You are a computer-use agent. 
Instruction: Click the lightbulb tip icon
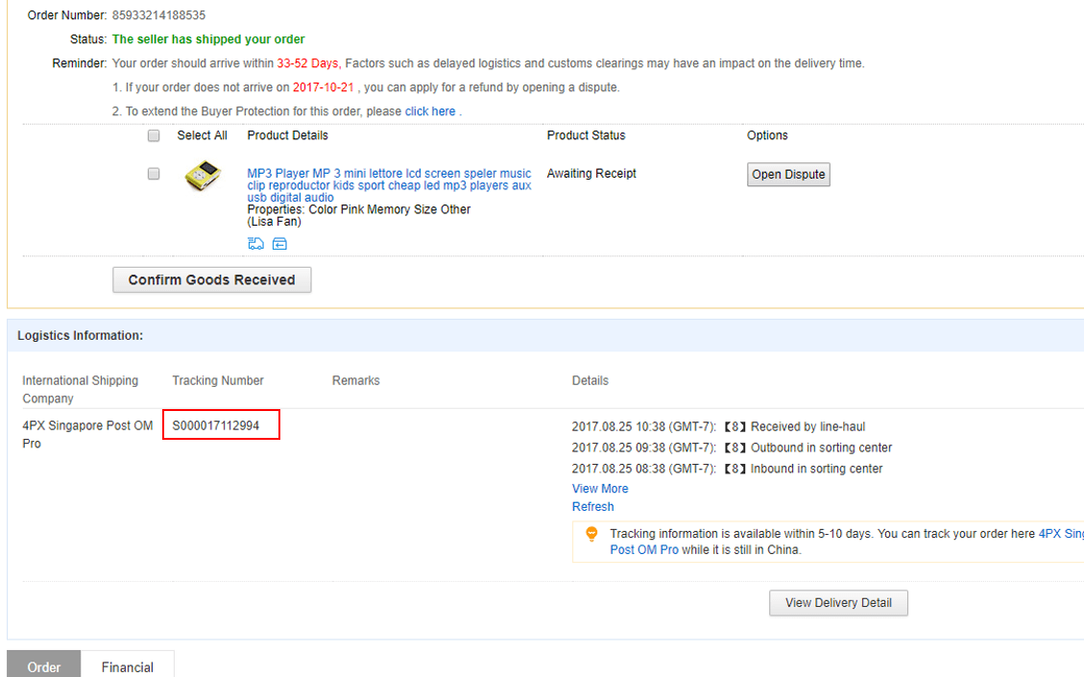coord(591,535)
